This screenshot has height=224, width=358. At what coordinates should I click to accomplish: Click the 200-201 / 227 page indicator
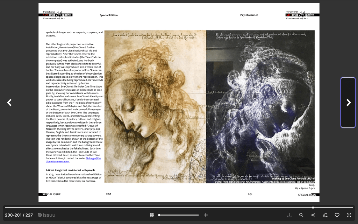tap(19, 215)
